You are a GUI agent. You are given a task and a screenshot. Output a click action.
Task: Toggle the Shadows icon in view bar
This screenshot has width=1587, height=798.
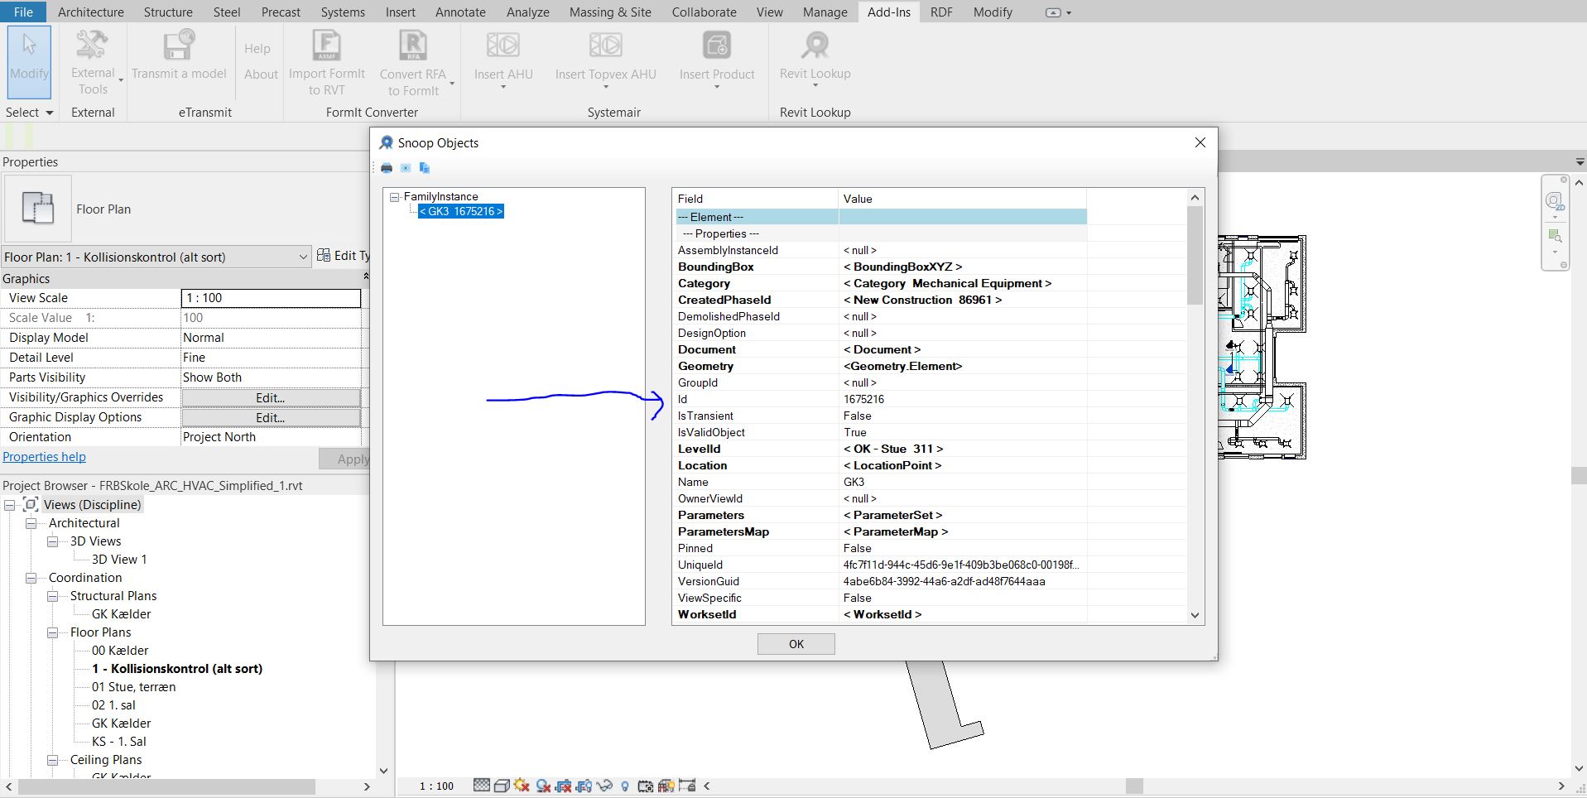point(543,786)
